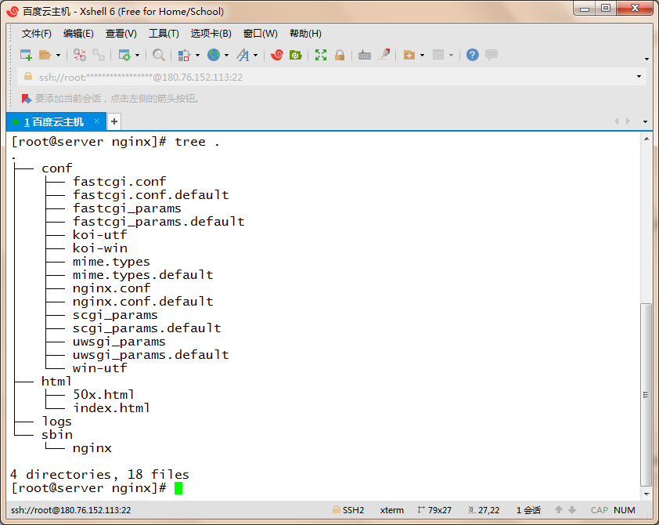Image resolution: width=659 pixels, height=525 pixels.
Task: Expand the Open Session dropdown arrow
Action: coord(59,55)
